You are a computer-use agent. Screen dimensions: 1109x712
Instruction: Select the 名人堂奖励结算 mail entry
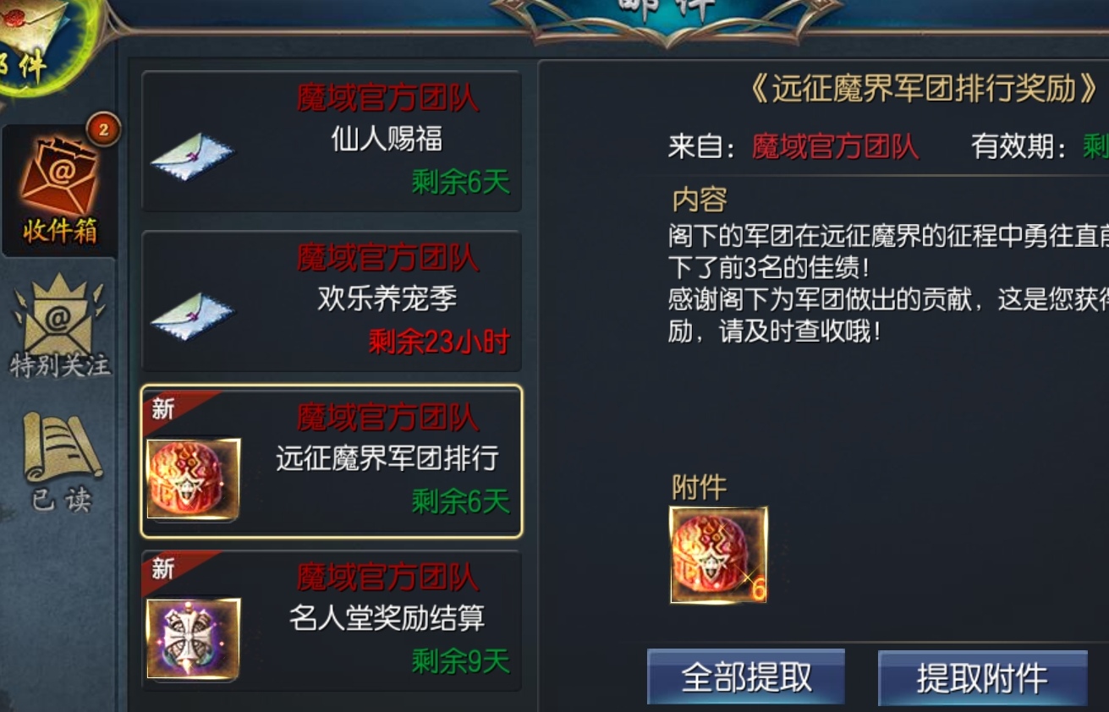tap(332, 622)
